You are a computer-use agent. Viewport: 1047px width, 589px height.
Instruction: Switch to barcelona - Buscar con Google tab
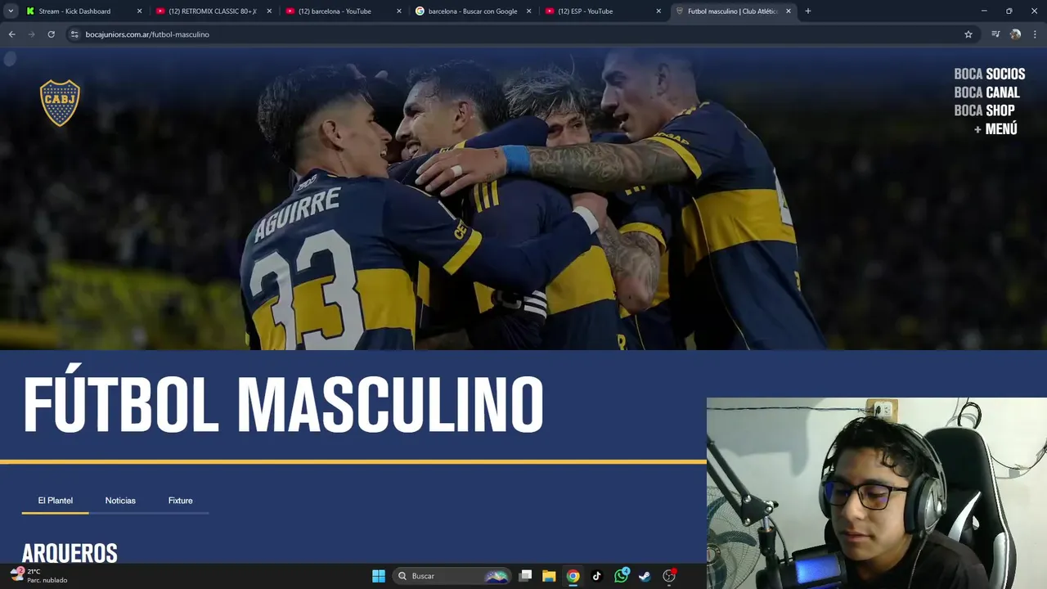tap(472, 11)
